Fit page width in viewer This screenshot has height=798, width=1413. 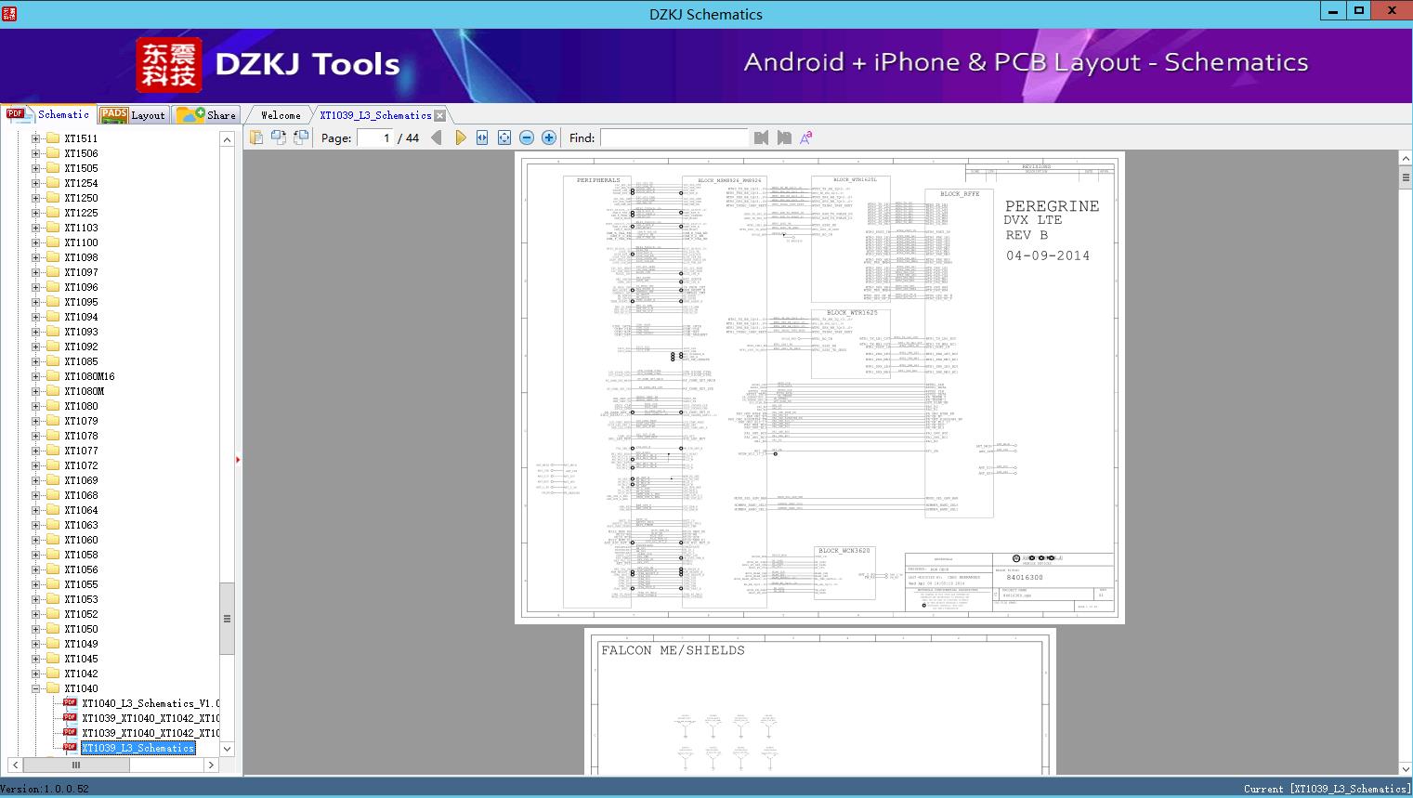point(482,137)
